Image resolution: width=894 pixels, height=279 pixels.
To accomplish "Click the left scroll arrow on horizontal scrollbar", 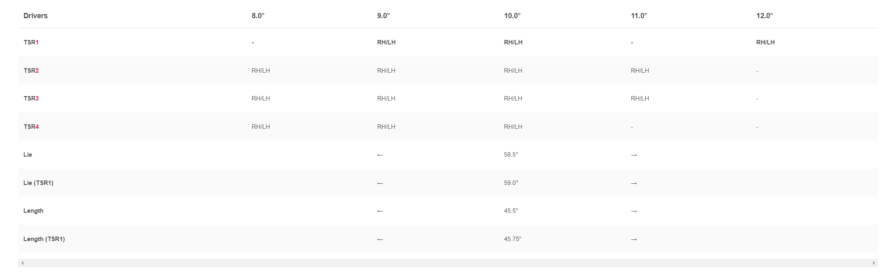I will 23,263.
